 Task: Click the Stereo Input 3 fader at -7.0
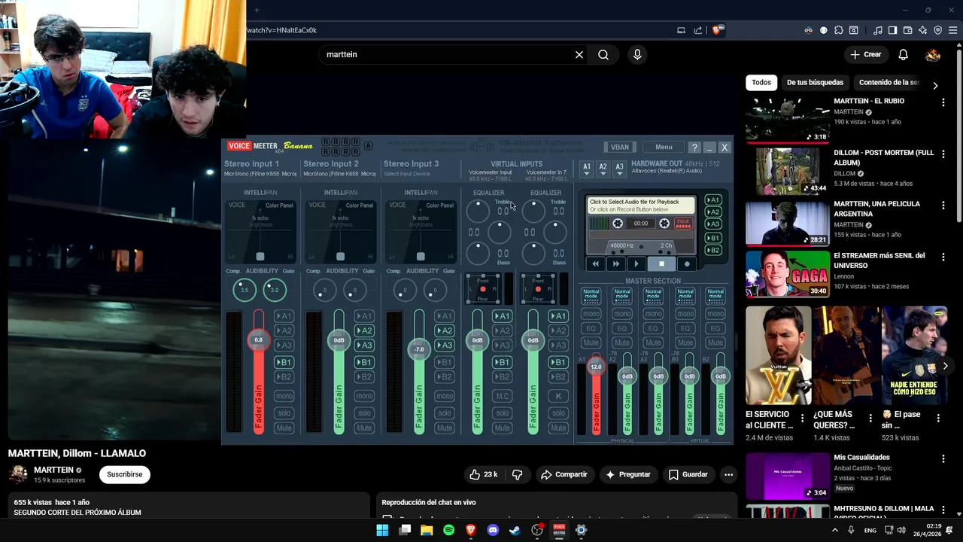(x=419, y=349)
